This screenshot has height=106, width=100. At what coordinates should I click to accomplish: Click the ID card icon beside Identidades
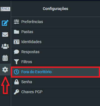[16, 42]
